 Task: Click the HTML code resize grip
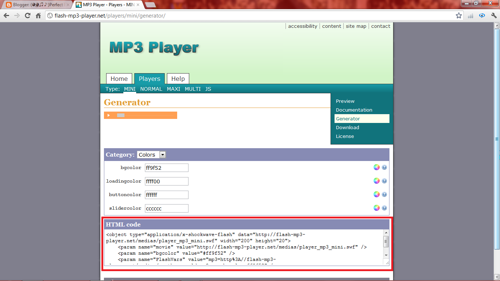click(x=386, y=262)
